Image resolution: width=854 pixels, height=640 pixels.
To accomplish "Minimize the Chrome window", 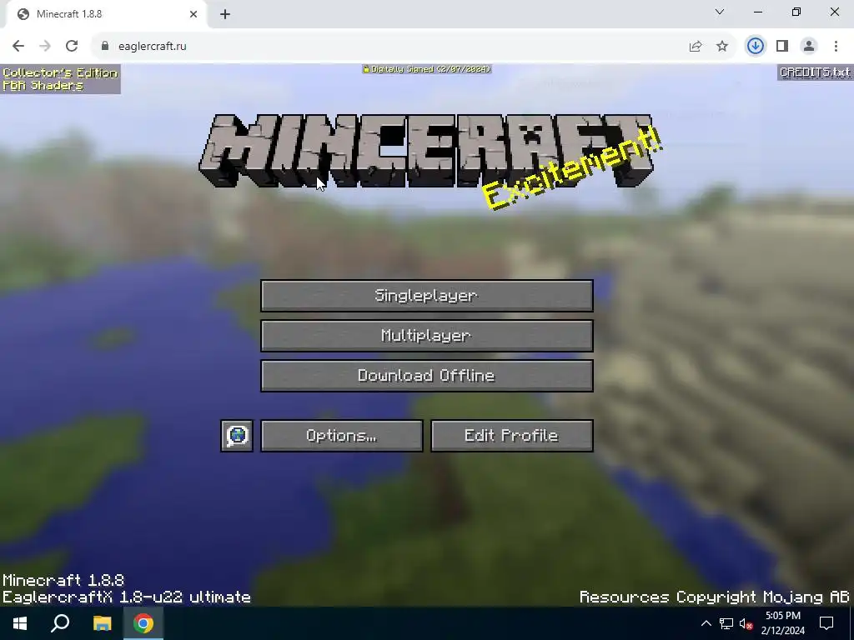I will [757, 12].
